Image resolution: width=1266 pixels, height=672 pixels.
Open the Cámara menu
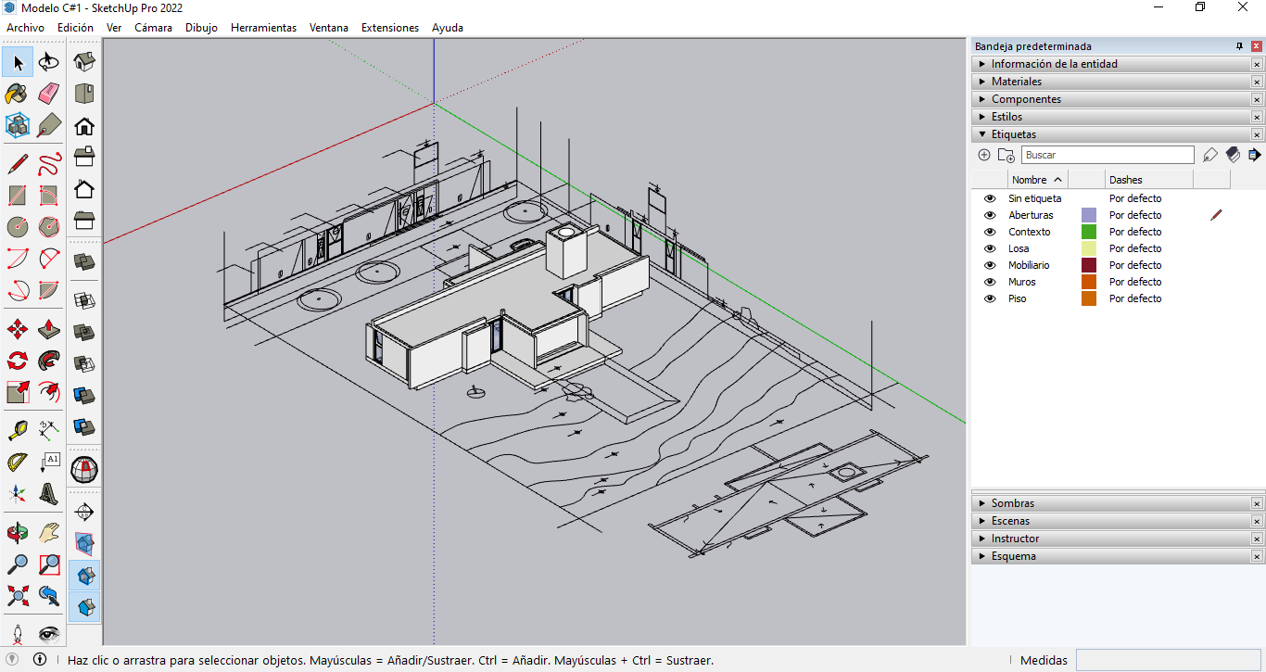[x=153, y=28]
